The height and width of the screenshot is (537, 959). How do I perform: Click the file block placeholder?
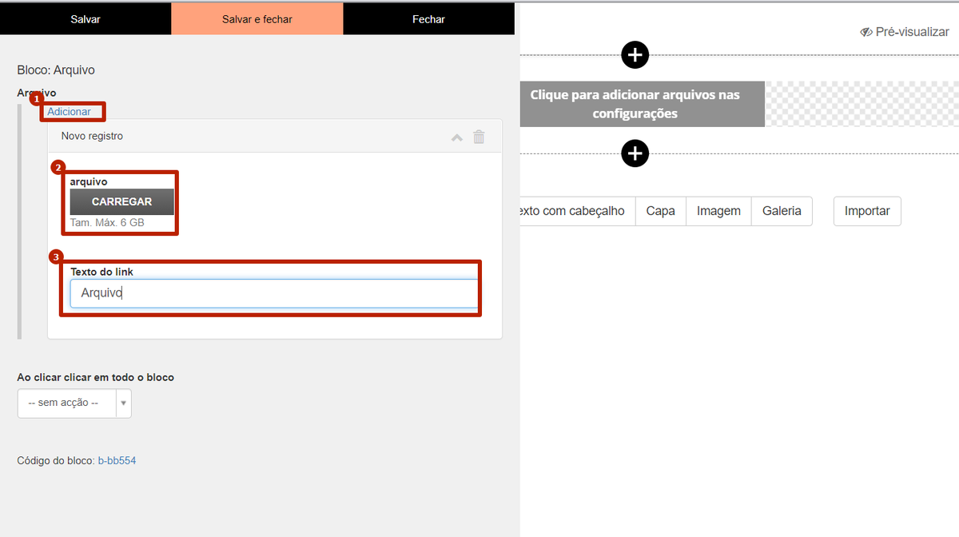click(x=642, y=104)
